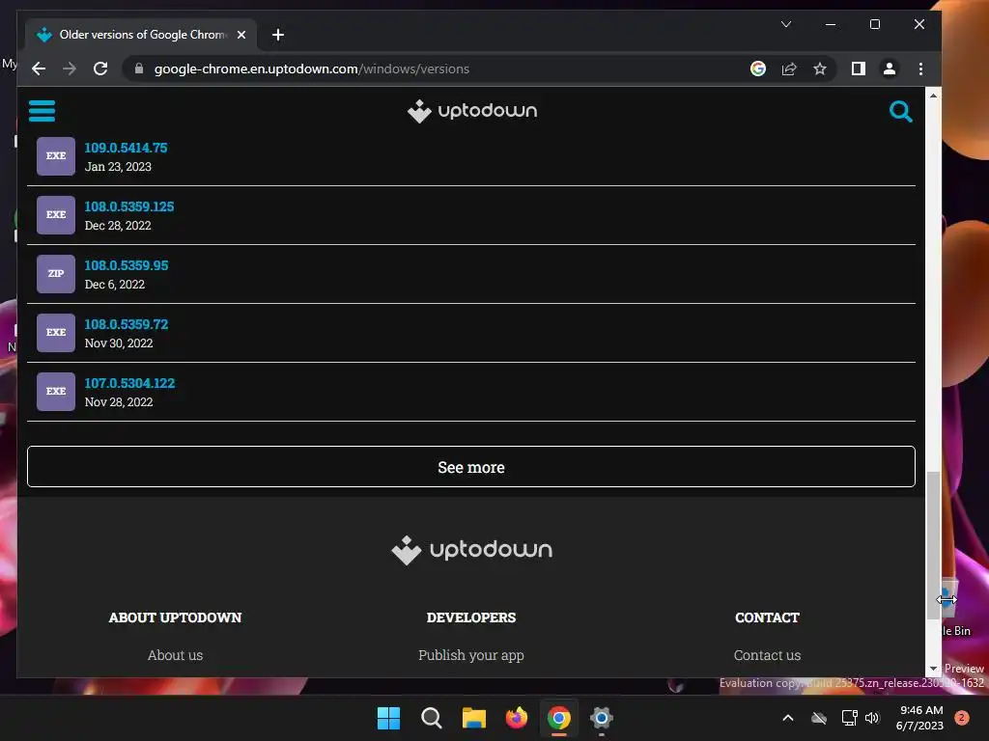
Task: Click the Jan 23, 2023 date text
Action: [118, 167]
